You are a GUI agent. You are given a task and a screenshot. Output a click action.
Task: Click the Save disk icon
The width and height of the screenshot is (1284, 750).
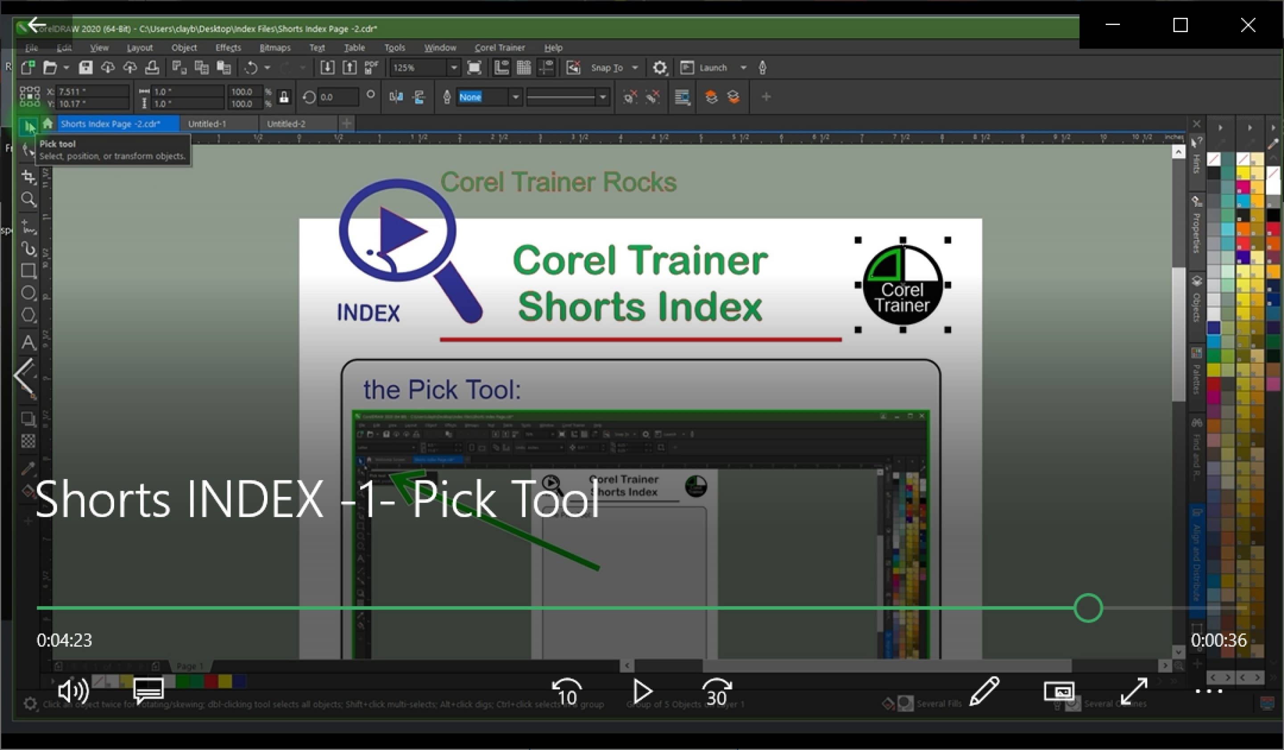tap(86, 67)
